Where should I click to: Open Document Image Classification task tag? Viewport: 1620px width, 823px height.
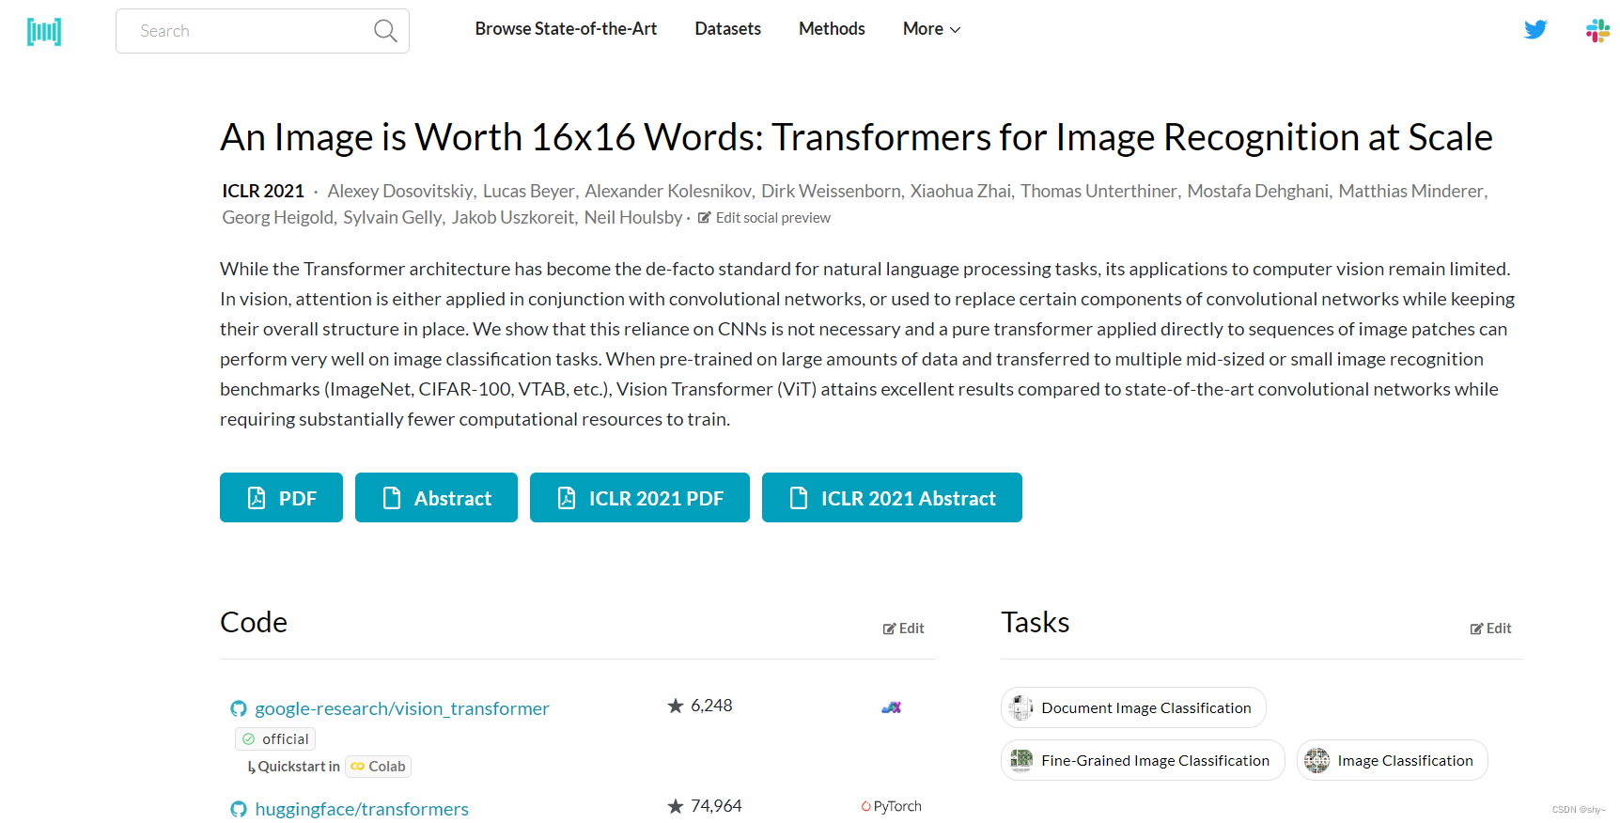(1133, 707)
